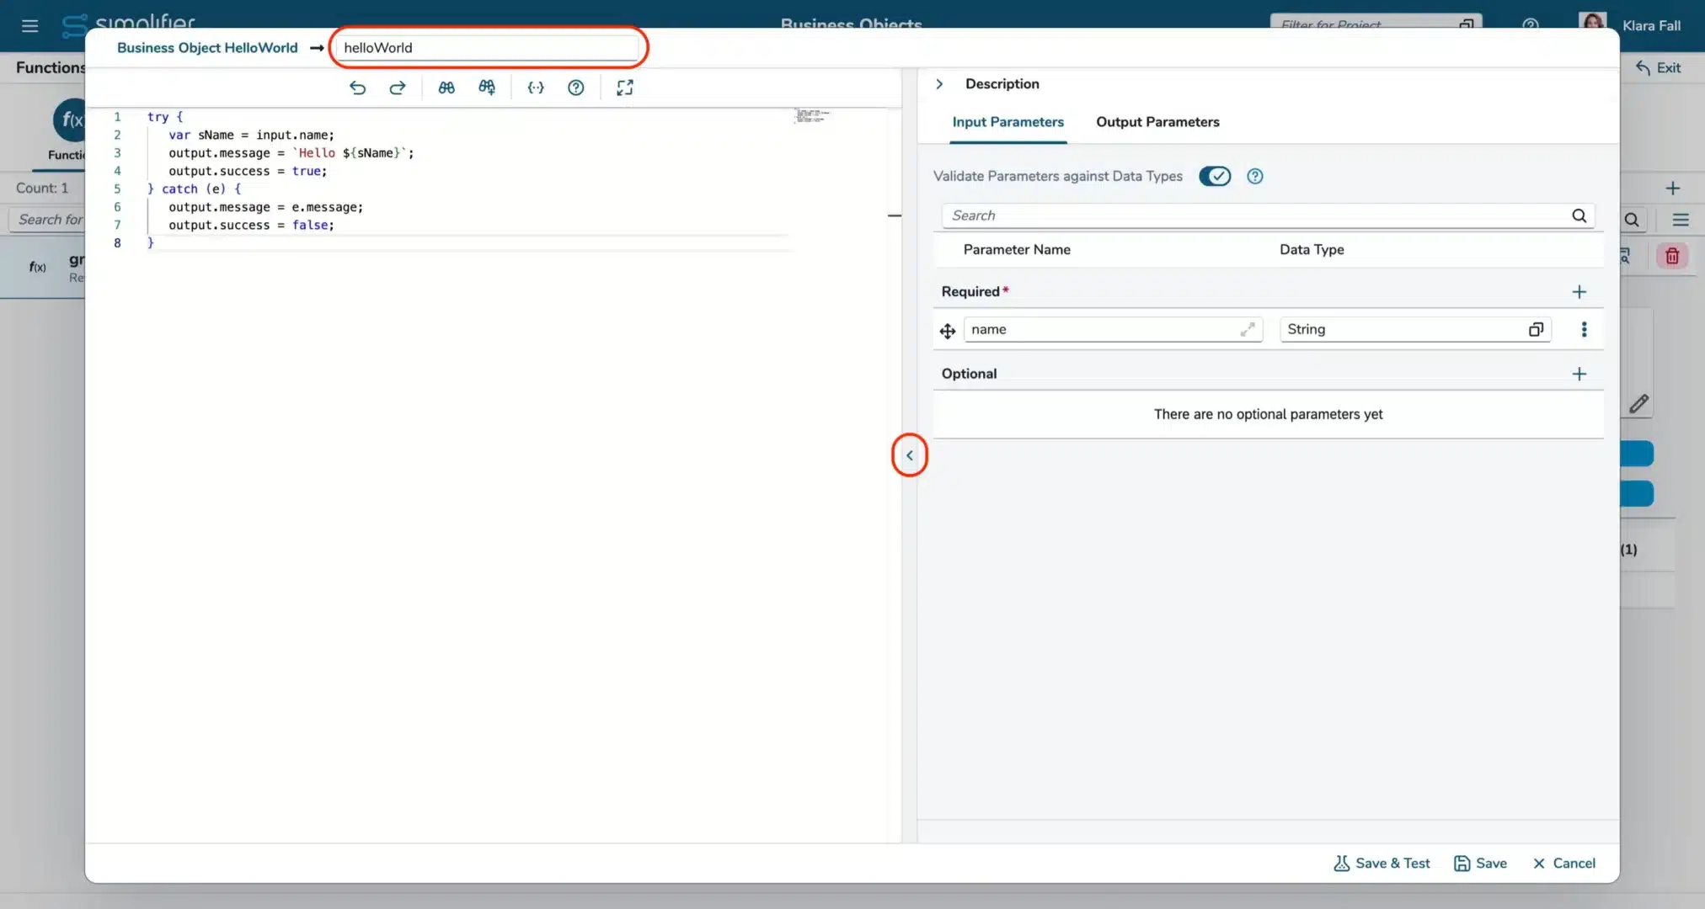This screenshot has width=1705, height=909.
Task: Edit using the pencil icon
Action: [1639, 404]
